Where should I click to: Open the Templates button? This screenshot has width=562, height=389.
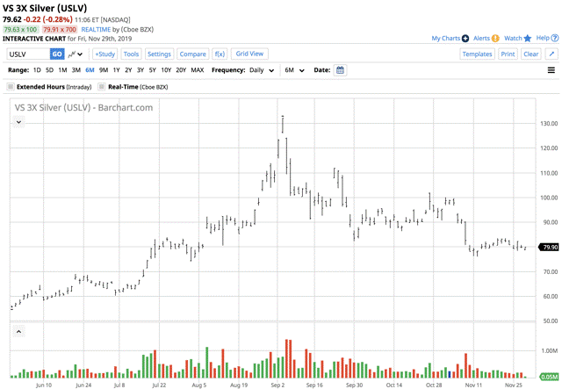[477, 54]
